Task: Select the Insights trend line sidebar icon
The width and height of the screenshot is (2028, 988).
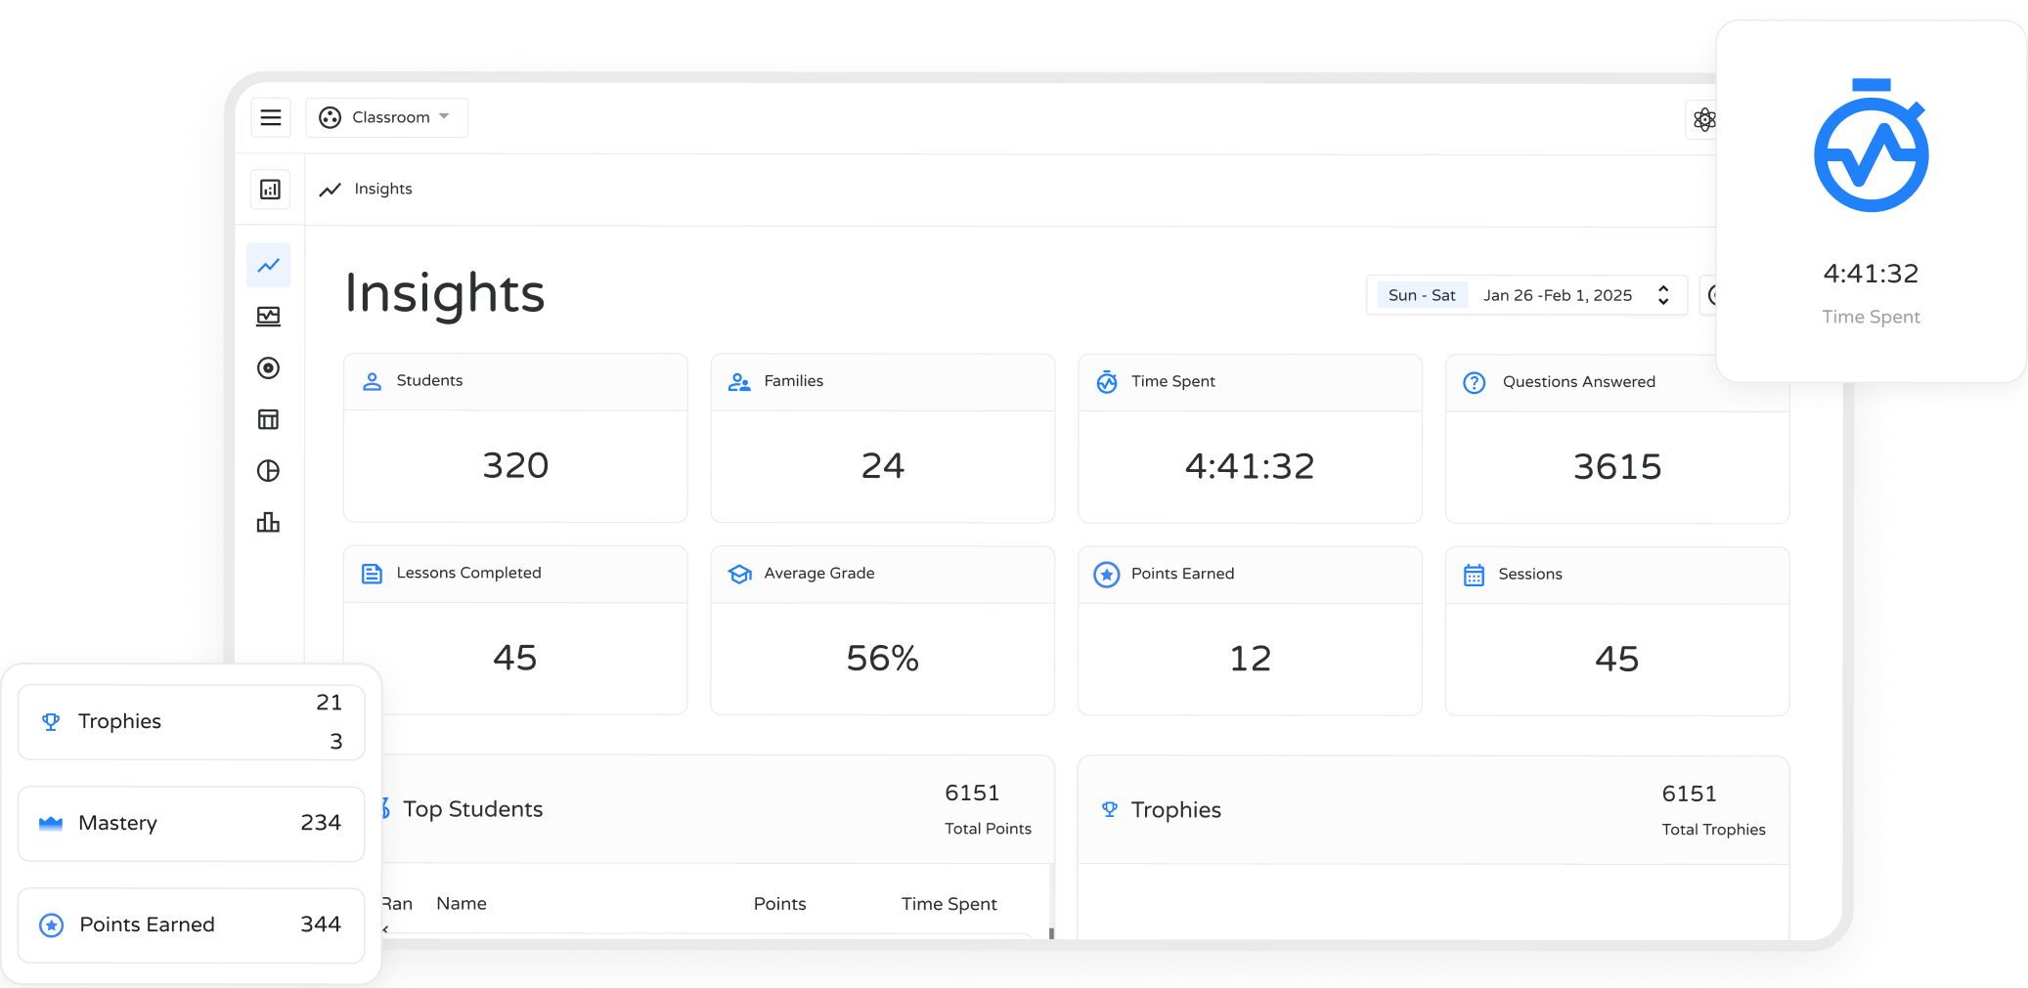Action: [269, 266]
